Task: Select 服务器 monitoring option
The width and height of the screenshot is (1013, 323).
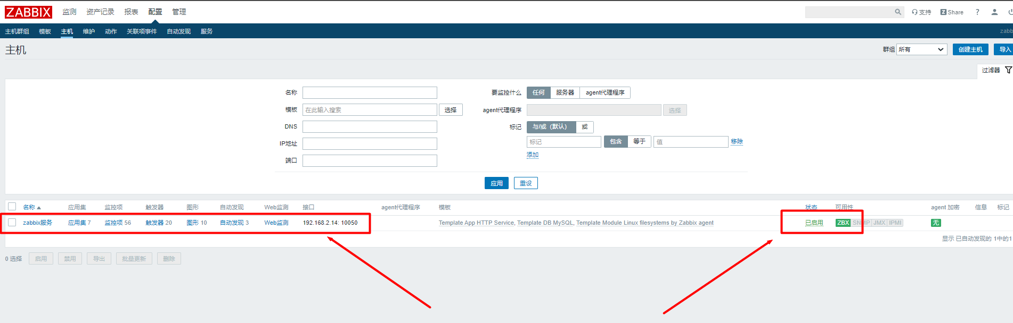Action: 565,92
